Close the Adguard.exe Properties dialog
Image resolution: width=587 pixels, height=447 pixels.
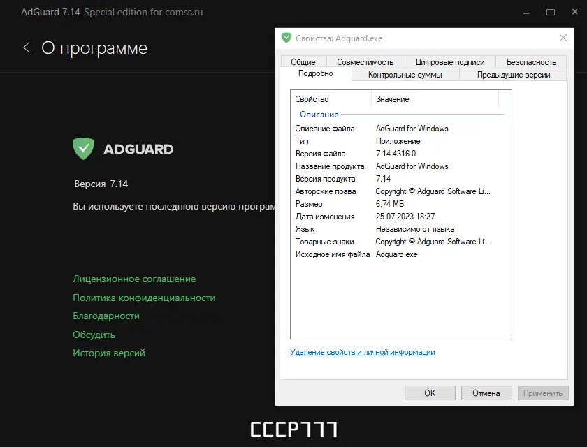[563, 38]
